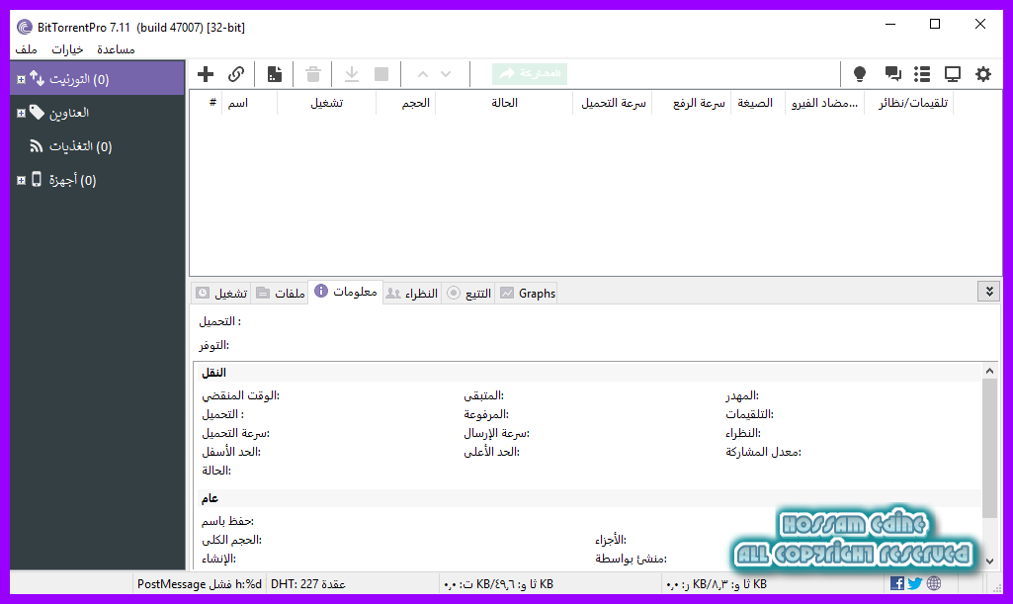Toggle the list view icon

click(x=922, y=74)
